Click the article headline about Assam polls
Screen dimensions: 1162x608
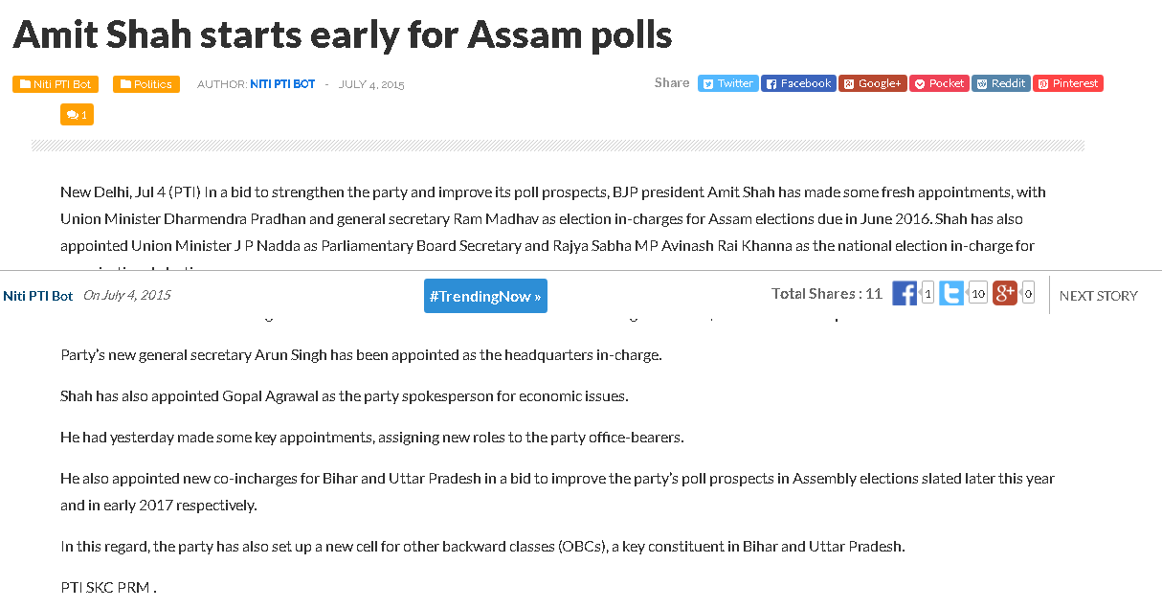(x=342, y=34)
